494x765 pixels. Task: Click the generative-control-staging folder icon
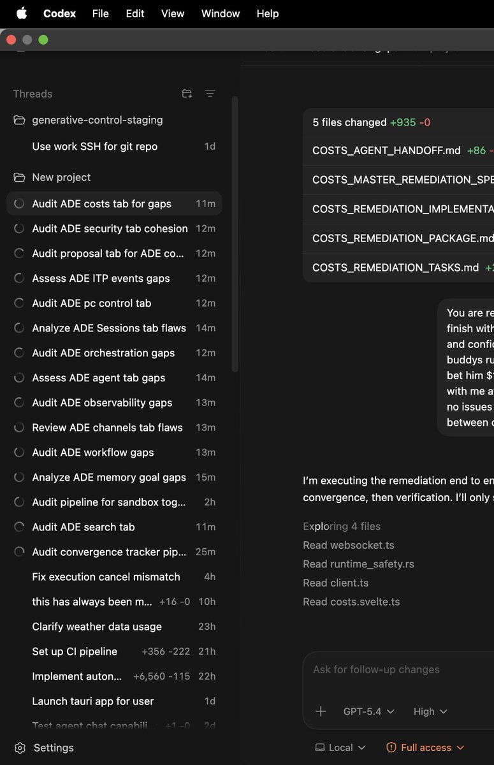20,120
